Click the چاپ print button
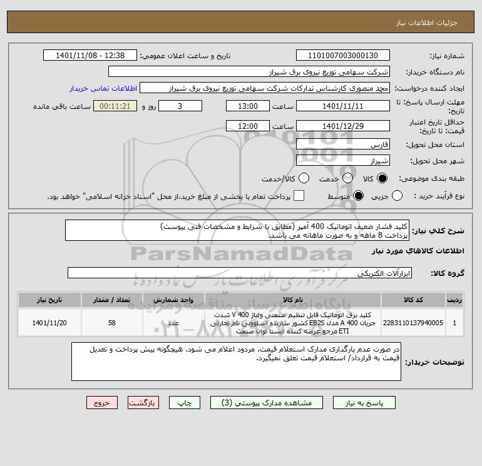Screen dimensions: 482x466 tap(185, 403)
